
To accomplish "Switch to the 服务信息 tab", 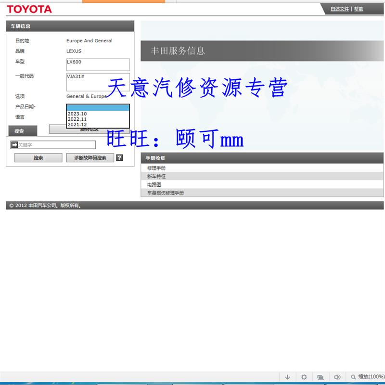I will tap(90, 129).
